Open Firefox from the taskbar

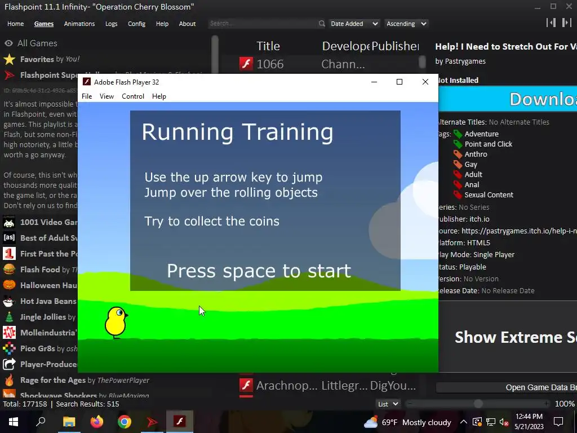coord(97,422)
